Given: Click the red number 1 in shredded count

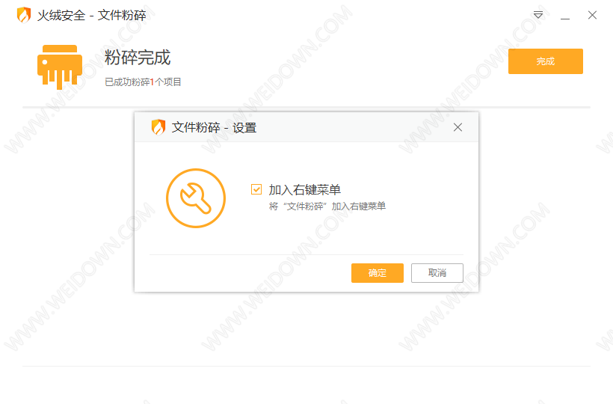Looking at the screenshot, I should [152, 82].
